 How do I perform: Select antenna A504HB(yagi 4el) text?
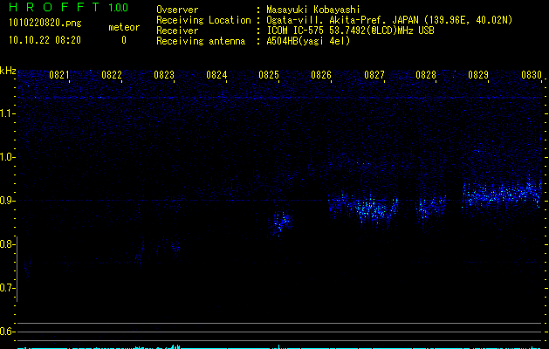(308, 41)
